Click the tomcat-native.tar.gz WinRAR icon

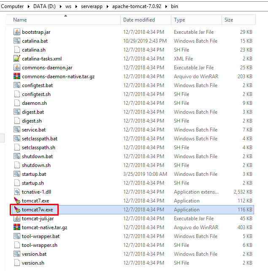(x=17, y=227)
